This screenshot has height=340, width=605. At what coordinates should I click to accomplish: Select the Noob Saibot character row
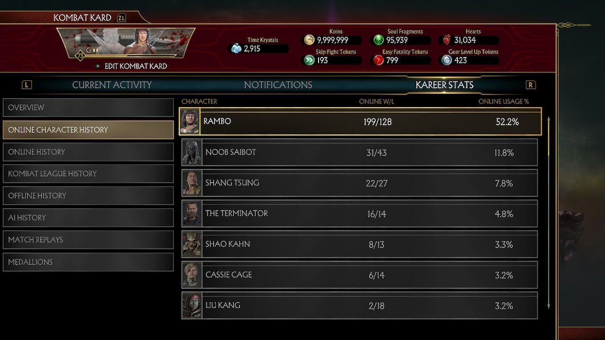[360, 152]
